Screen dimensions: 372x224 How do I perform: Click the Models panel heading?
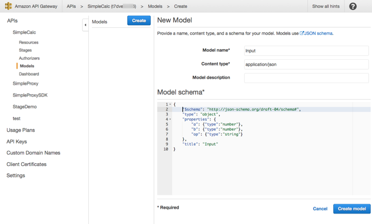point(100,22)
